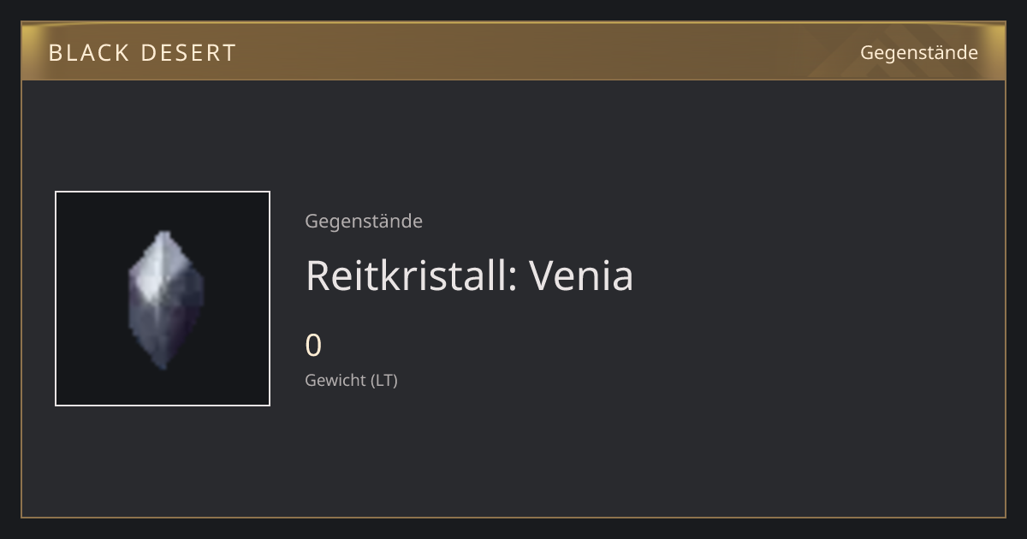The height and width of the screenshot is (539, 1027).
Task: Click the Reitkristall Venia crystal icon
Action: click(x=165, y=299)
